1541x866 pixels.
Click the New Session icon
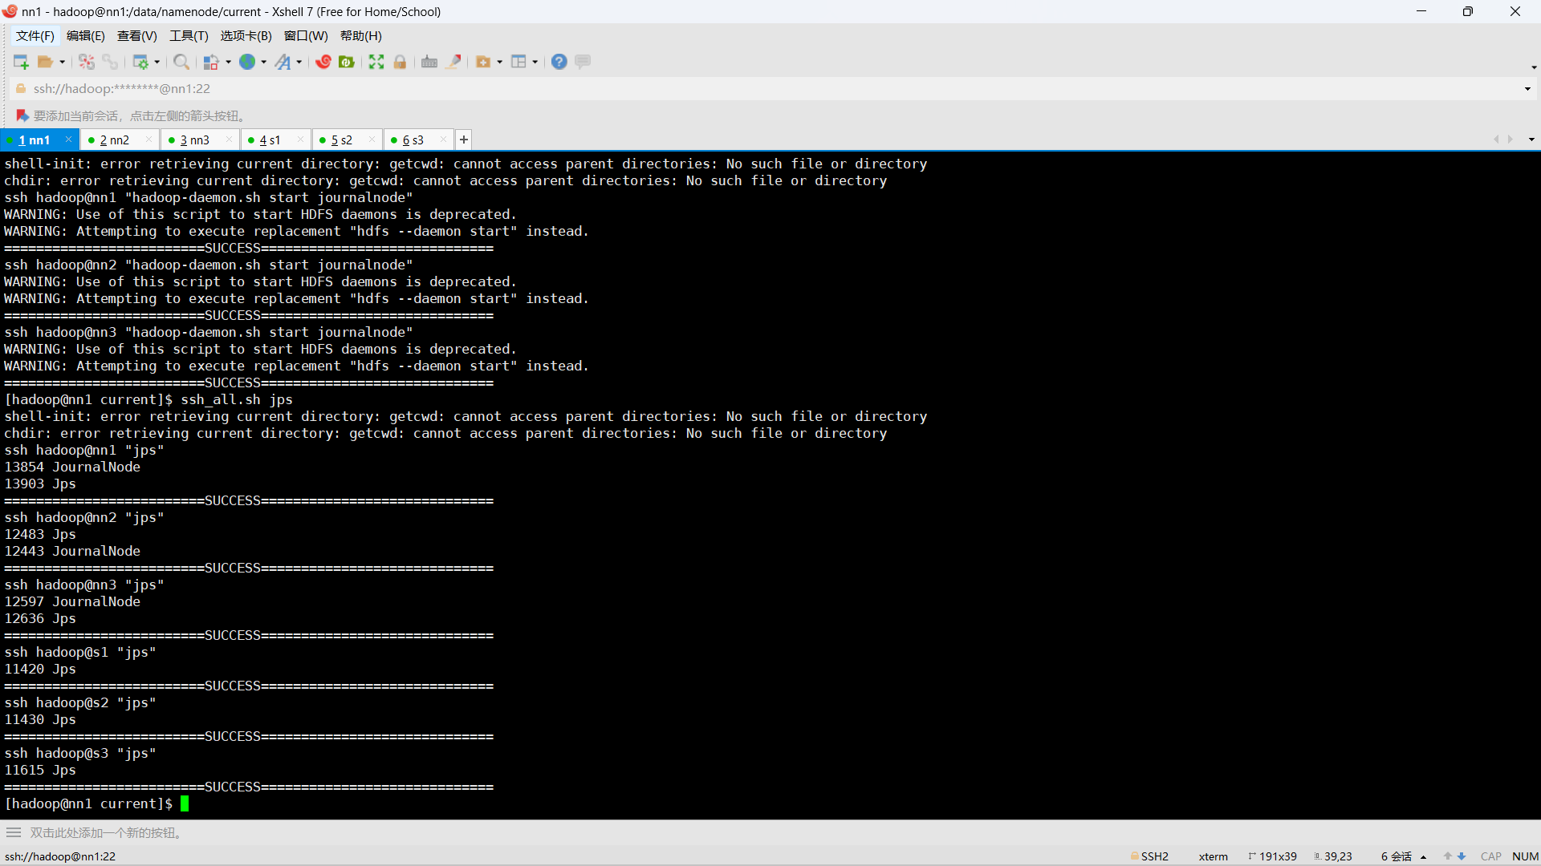[x=21, y=62]
